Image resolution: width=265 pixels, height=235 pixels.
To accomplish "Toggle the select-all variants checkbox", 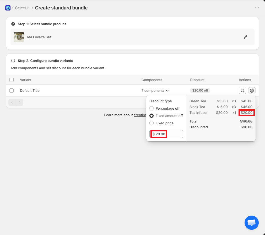I will point(12,80).
